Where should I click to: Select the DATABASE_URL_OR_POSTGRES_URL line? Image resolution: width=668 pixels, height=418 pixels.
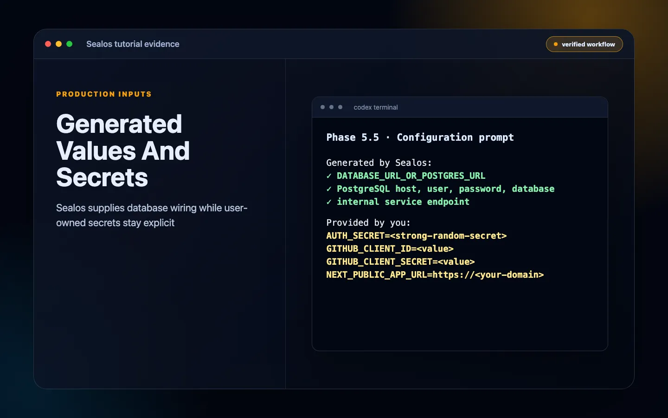[x=406, y=176]
